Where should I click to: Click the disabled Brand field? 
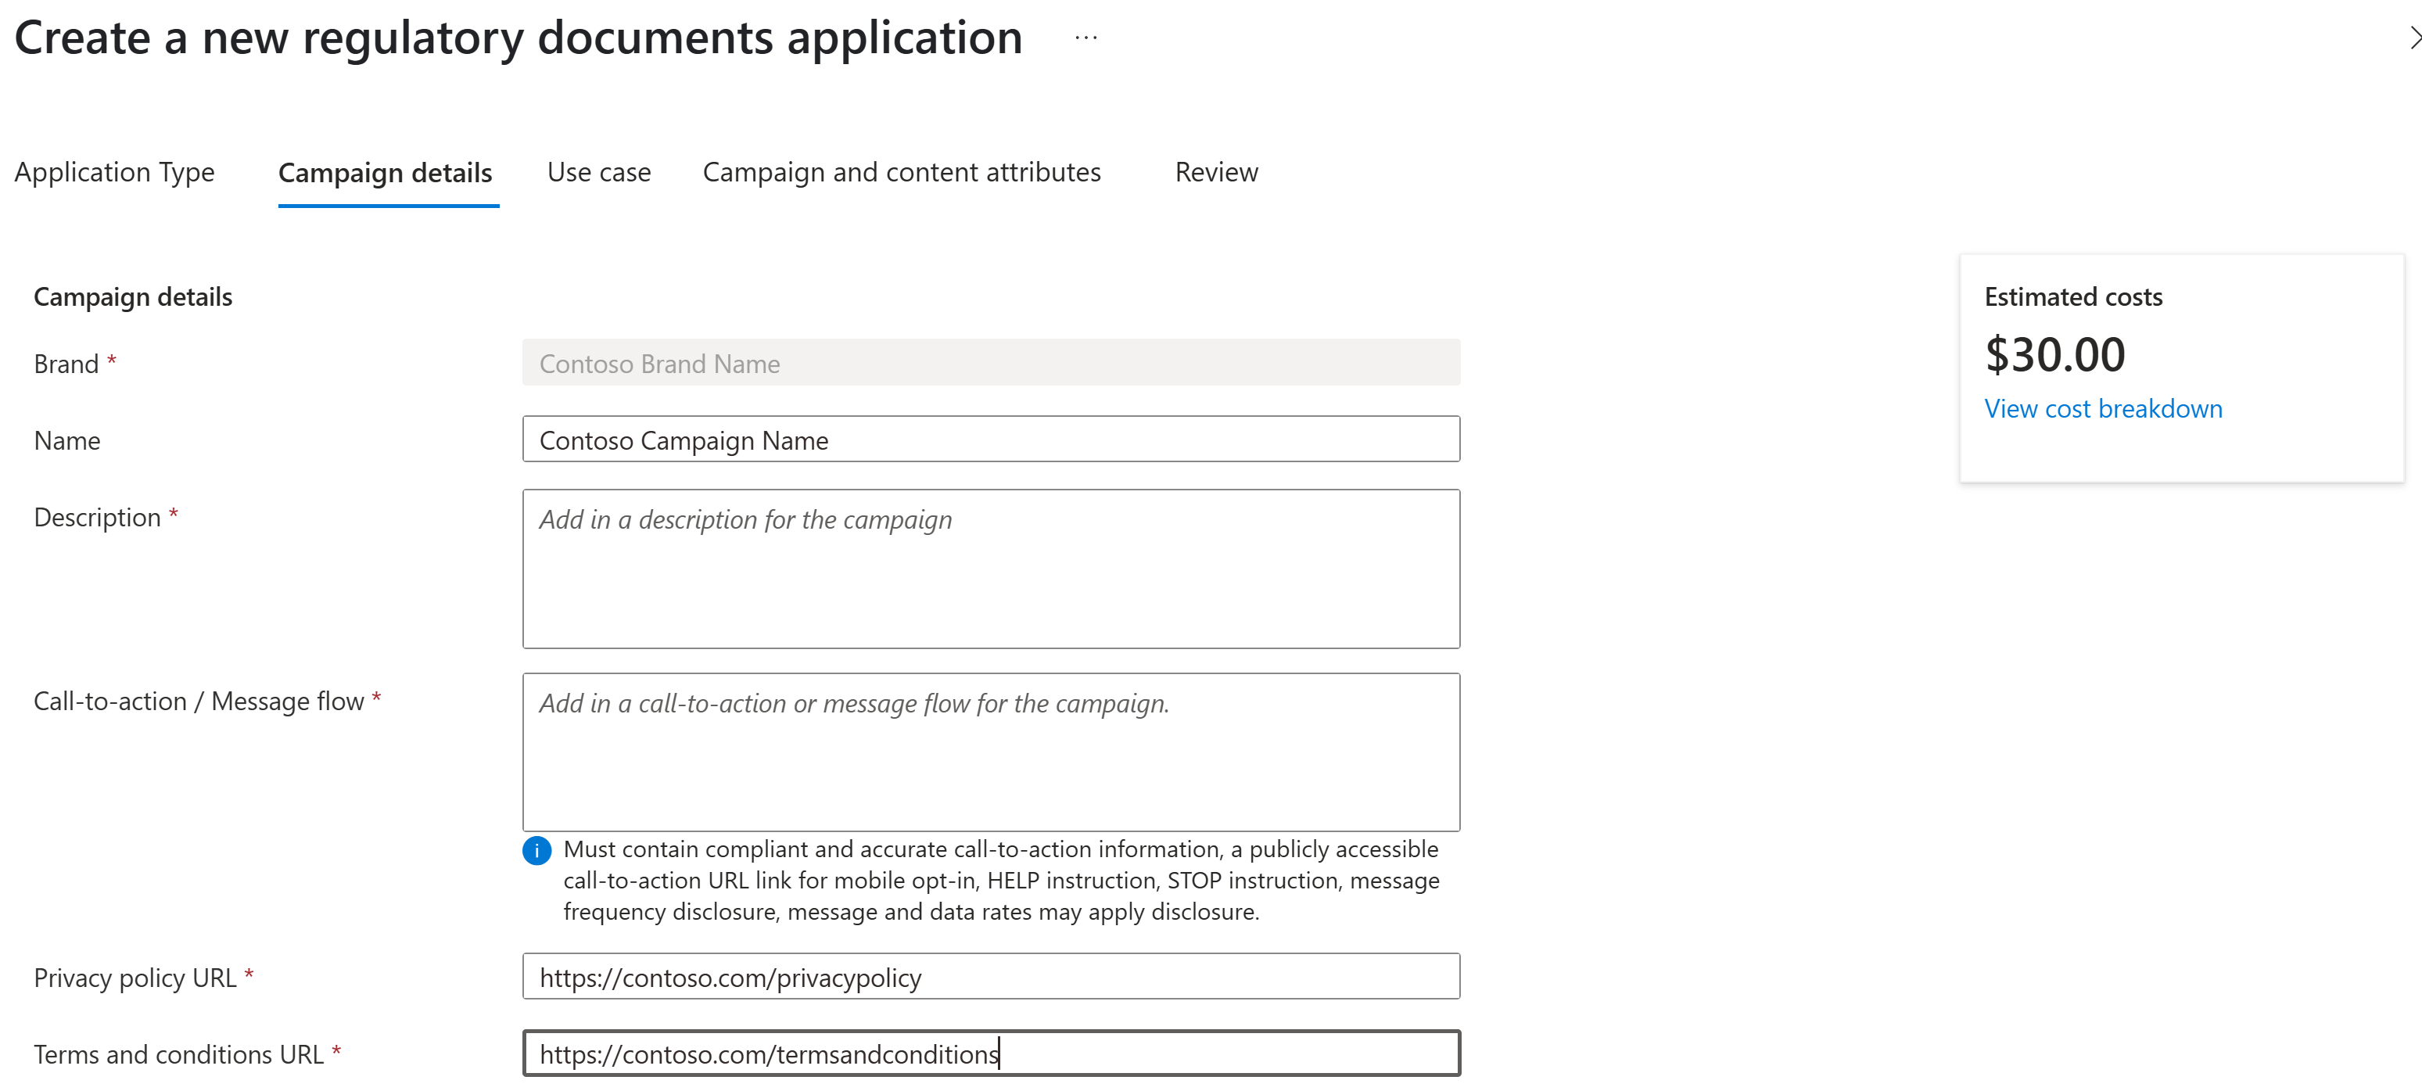click(991, 363)
